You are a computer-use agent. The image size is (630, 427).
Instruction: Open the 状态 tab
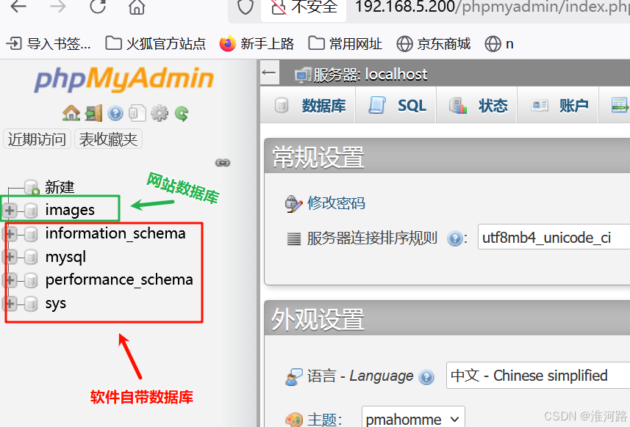tap(477, 106)
